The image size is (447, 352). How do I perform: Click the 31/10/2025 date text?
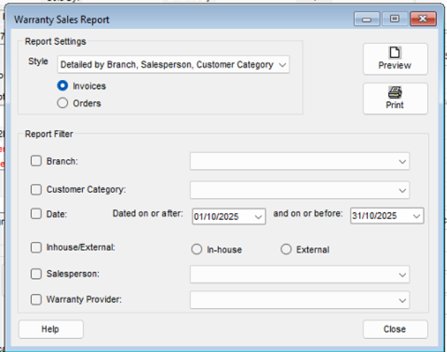point(374,216)
